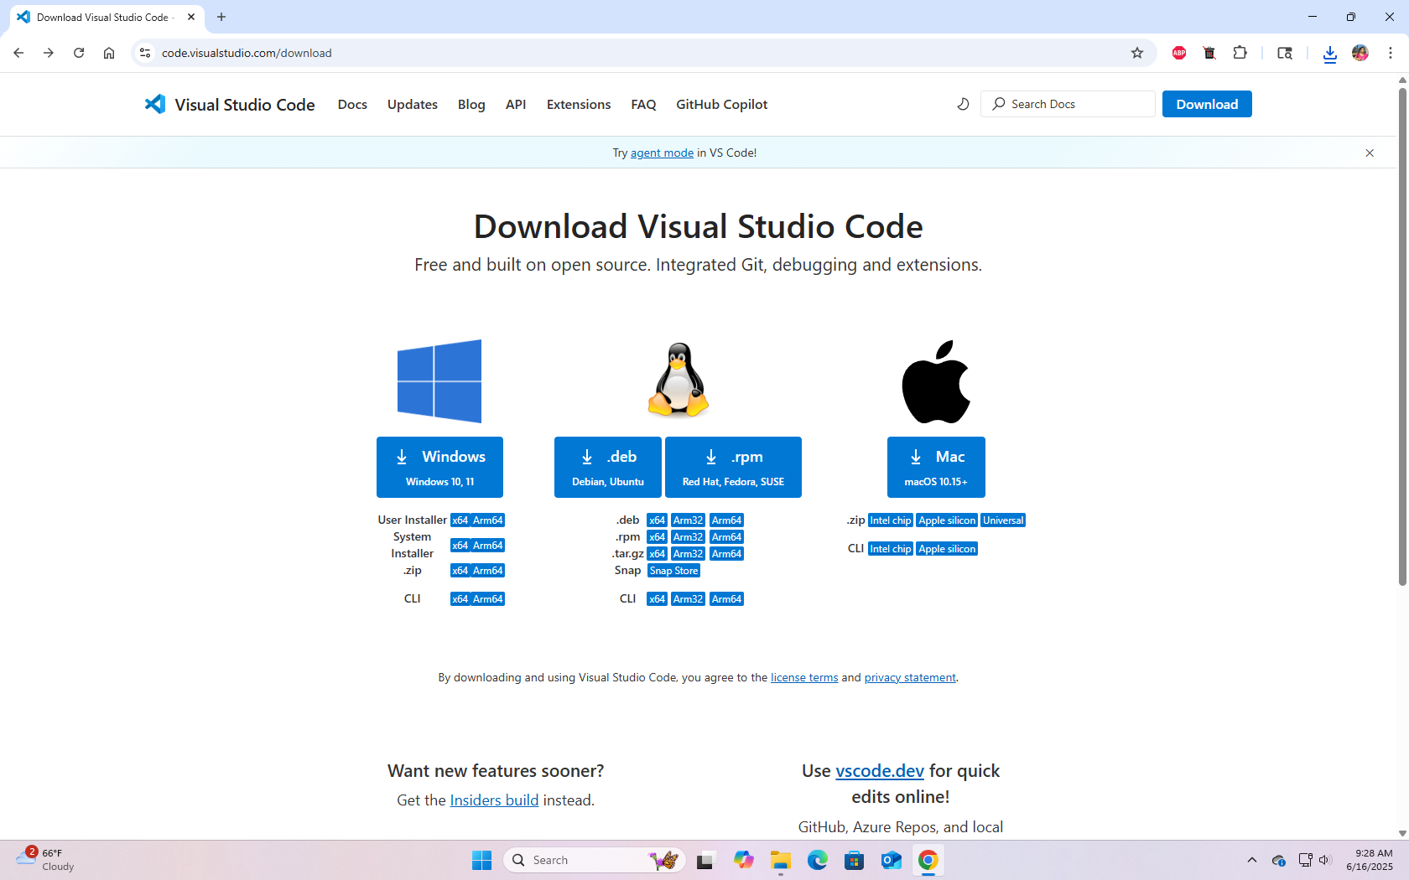Click the Apple logo image
This screenshot has width=1409, height=880.
pos(936,381)
